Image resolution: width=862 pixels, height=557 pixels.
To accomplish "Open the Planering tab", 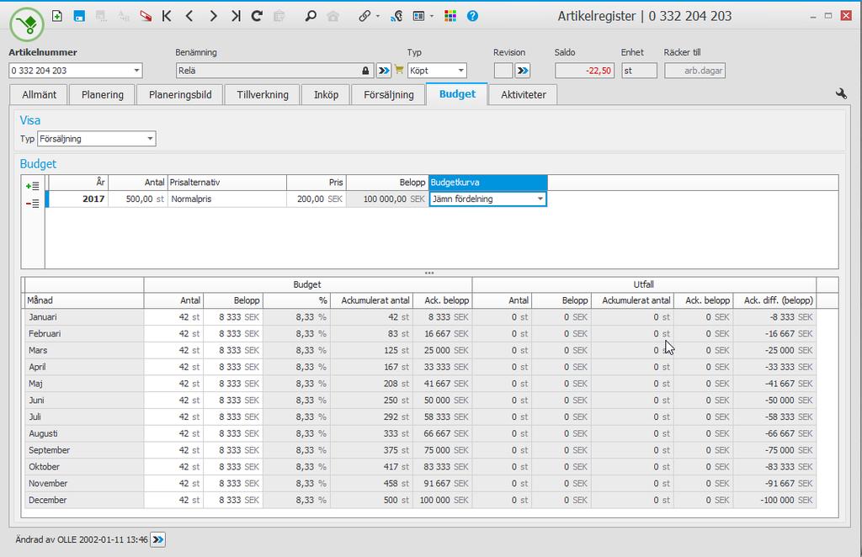I will pos(102,94).
